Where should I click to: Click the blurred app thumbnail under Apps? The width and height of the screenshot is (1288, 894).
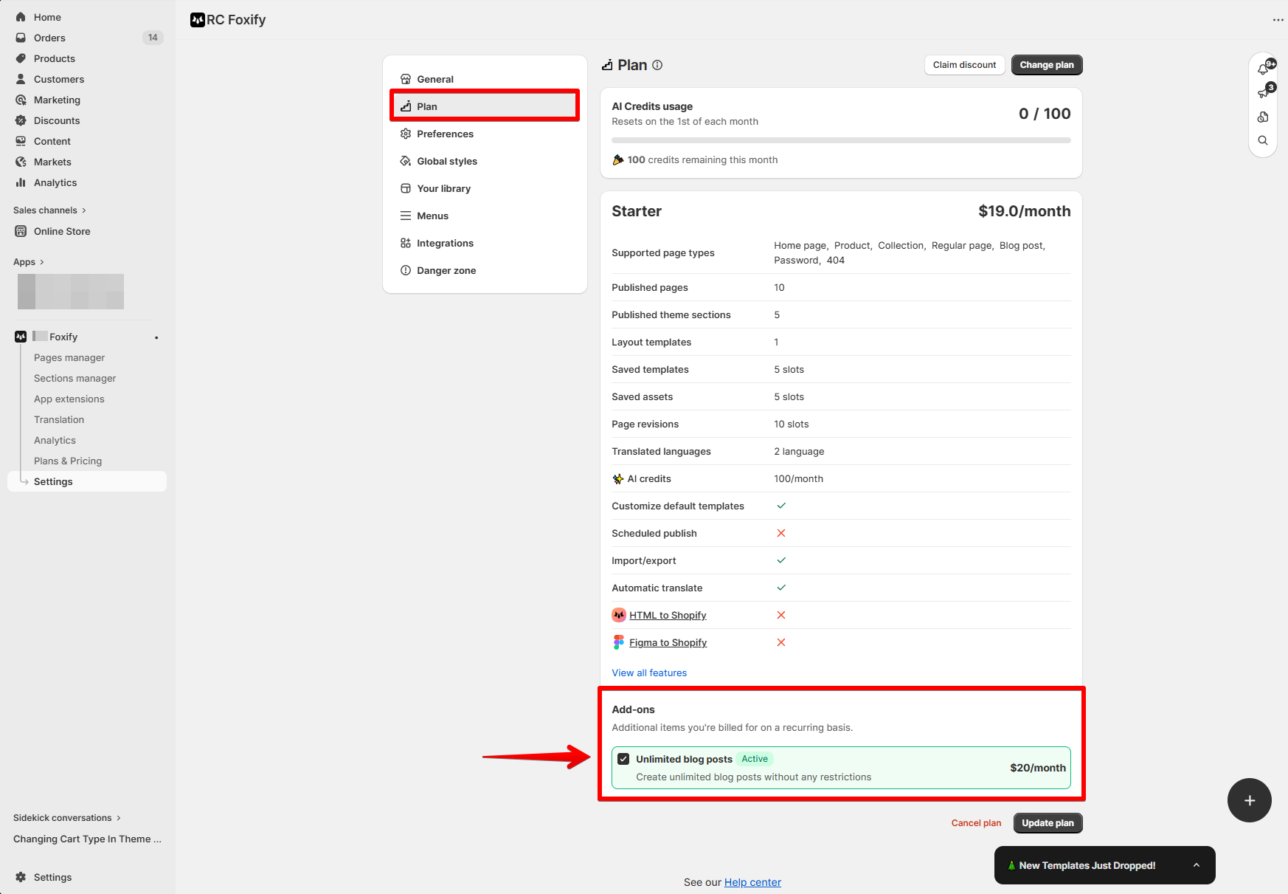[x=71, y=291]
